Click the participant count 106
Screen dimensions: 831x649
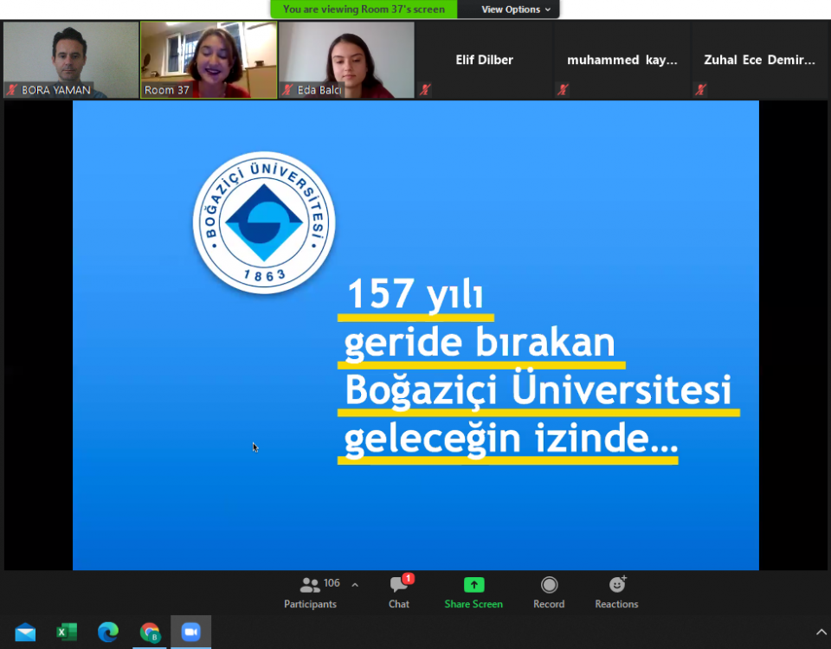pos(332,582)
